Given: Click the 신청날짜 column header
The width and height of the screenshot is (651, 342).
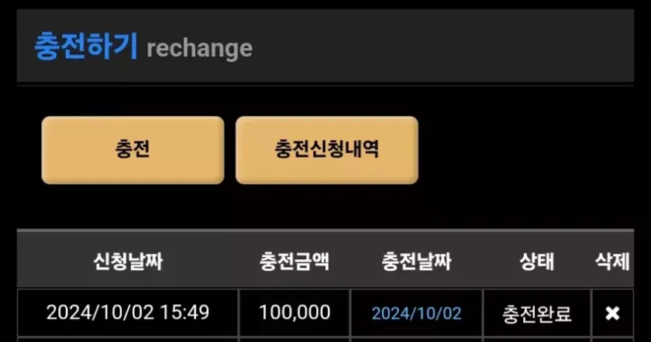Looking at the screenshot, I should (127, 262).
